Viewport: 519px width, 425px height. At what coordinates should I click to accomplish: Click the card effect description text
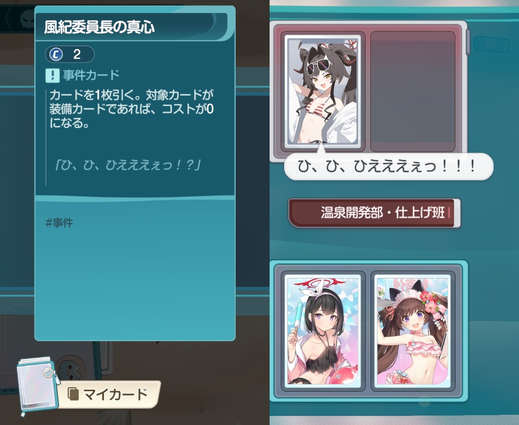point(132,109)
